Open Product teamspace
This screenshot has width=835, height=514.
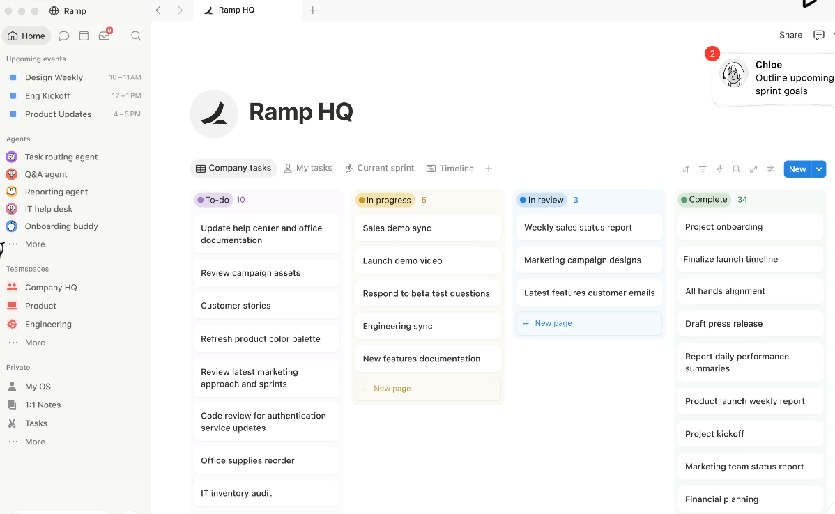coord(40,306)
